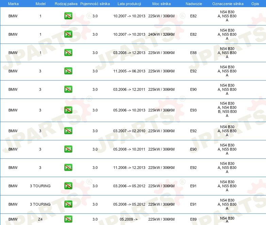Click the petrol fuel icon in the Z4 row
The height and width of the screenshot is (225, 266).
[x=68, y=219]
